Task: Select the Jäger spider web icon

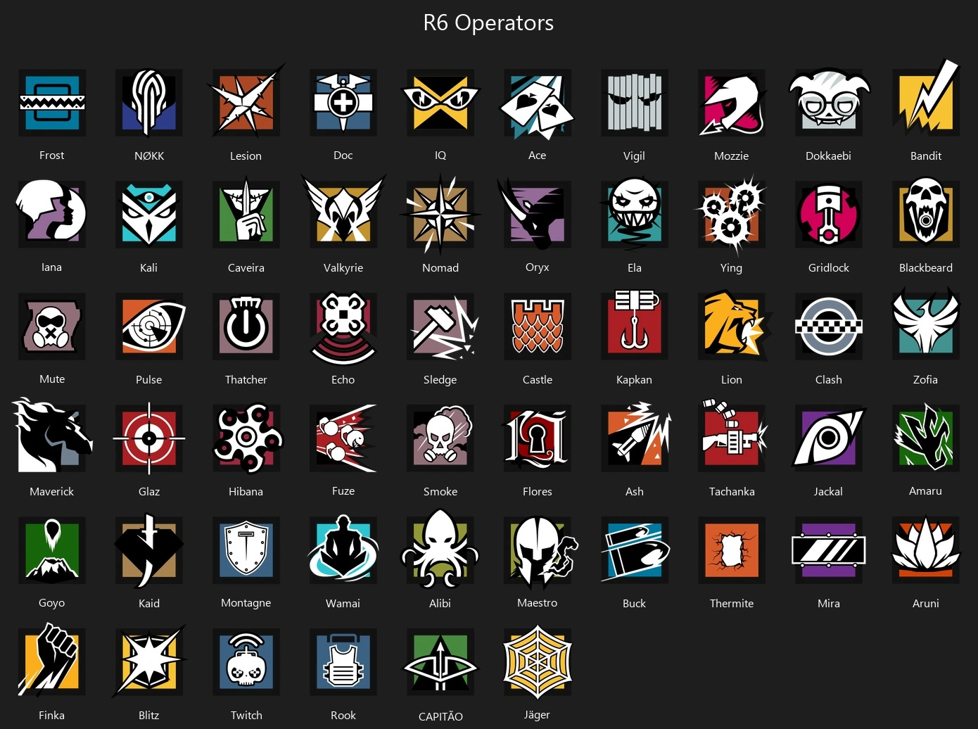Action: pyautogui.click(x=538, y=661)
